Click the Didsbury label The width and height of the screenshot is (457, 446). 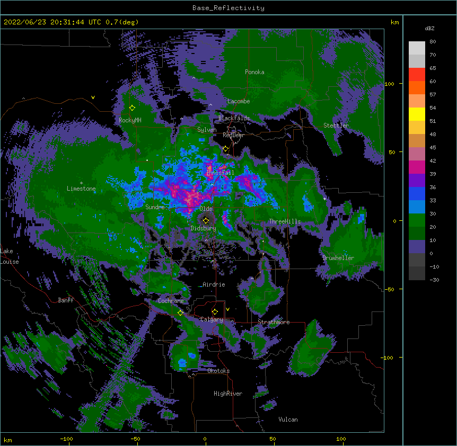coord(203,228)
